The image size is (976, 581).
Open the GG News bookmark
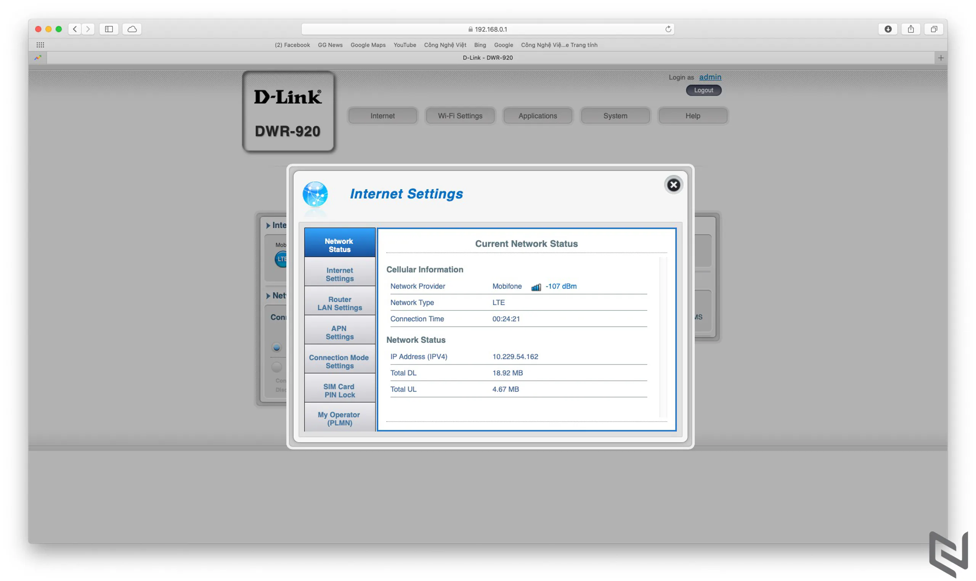(330, 45)
